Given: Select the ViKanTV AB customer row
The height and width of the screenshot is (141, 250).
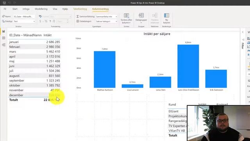Looking at the screenshot, I should (x=178, y=130).
